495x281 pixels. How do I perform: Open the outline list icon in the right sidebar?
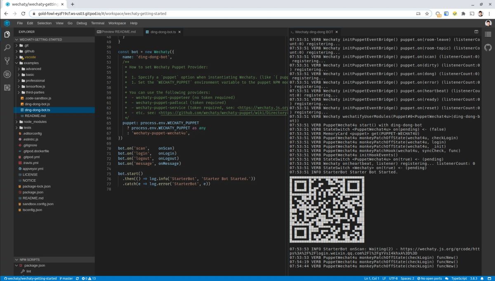coord(488,34)
